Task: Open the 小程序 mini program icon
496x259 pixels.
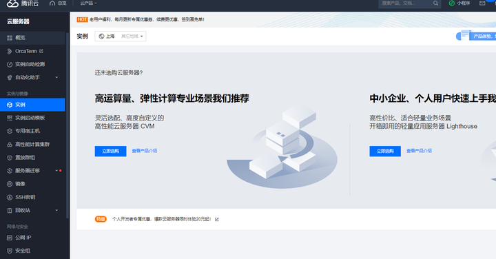Action: tap(452, 3)
